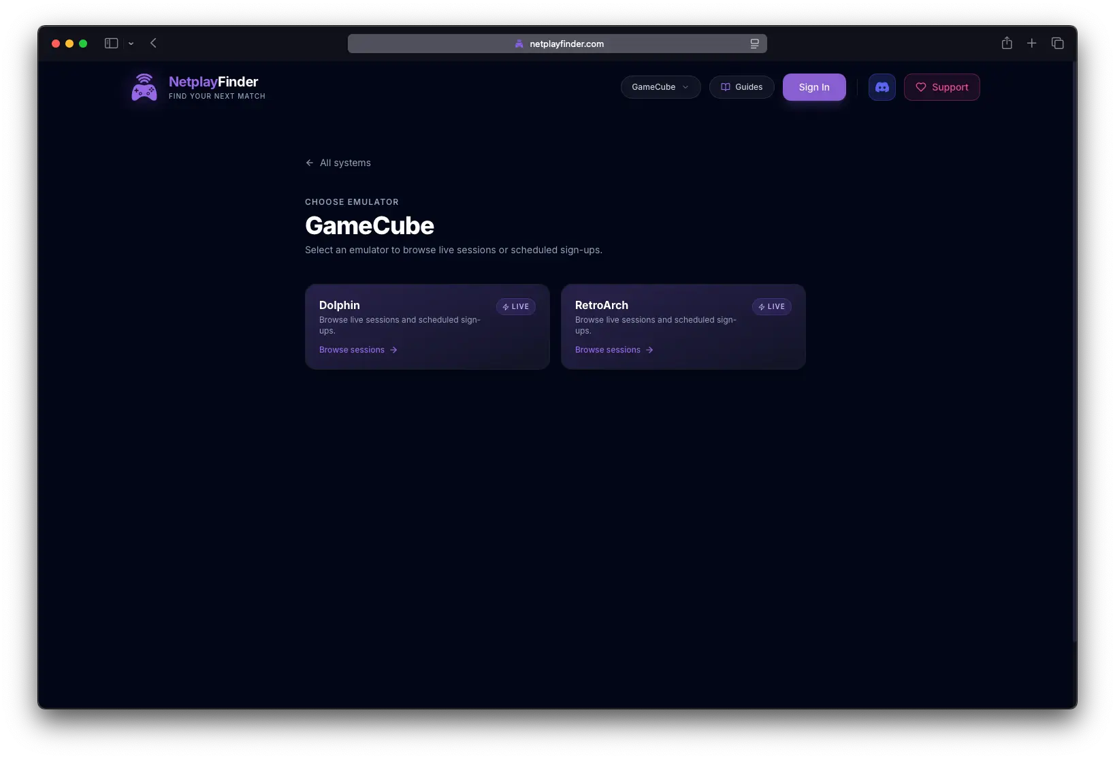Open the Guides page
Screen dimensions: 1115x759
coord(741,87)
